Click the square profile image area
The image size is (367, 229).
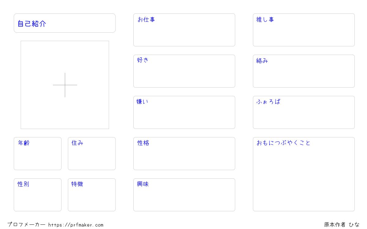[x=65, y=85]
